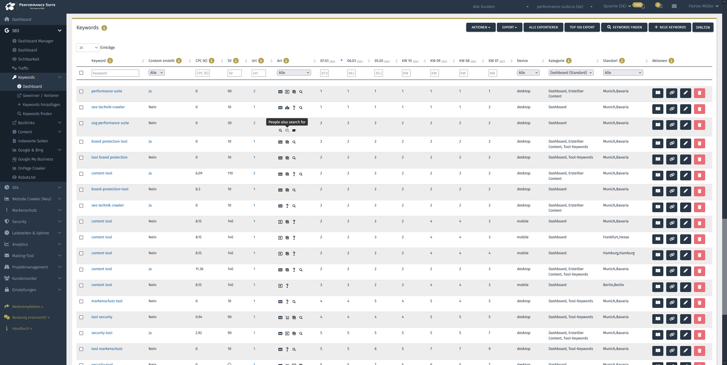Open the Keywords Dashboard in the sidebar
The height and width of the screenshot is (365, 727).
click(33, 86)
